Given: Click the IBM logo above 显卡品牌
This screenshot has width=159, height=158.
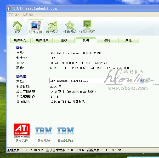Looking at the screenshot, I should pyautogui.click(x=44, y=131).
